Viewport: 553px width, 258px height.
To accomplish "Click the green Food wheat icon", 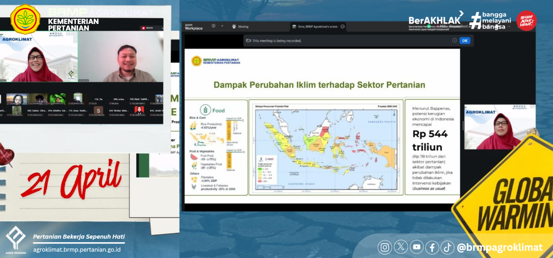I will click(x=205, y=110).
